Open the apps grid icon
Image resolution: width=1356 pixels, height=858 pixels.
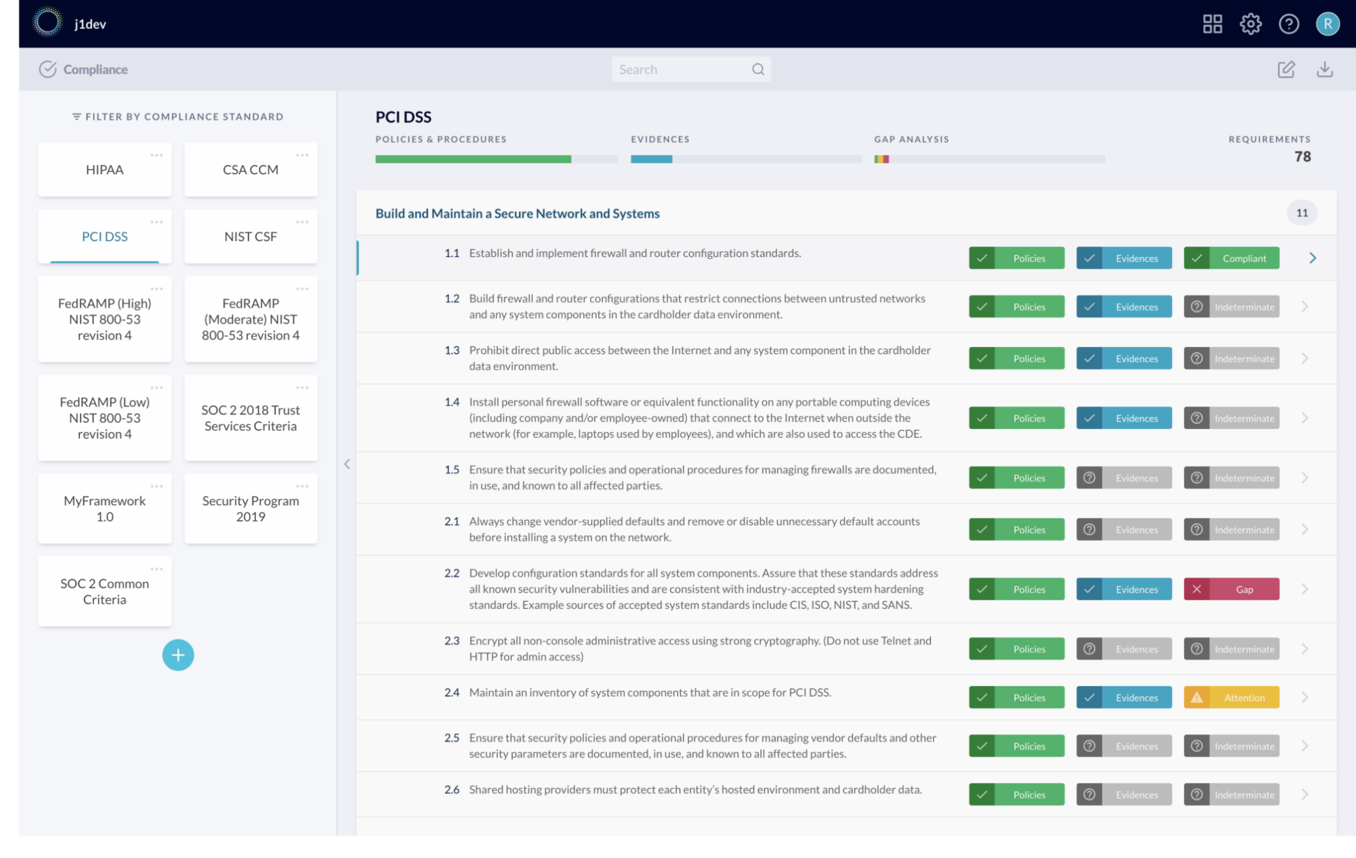click(1212, 24)
